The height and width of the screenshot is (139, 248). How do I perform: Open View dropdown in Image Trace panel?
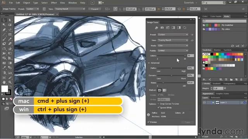point(173,40)
